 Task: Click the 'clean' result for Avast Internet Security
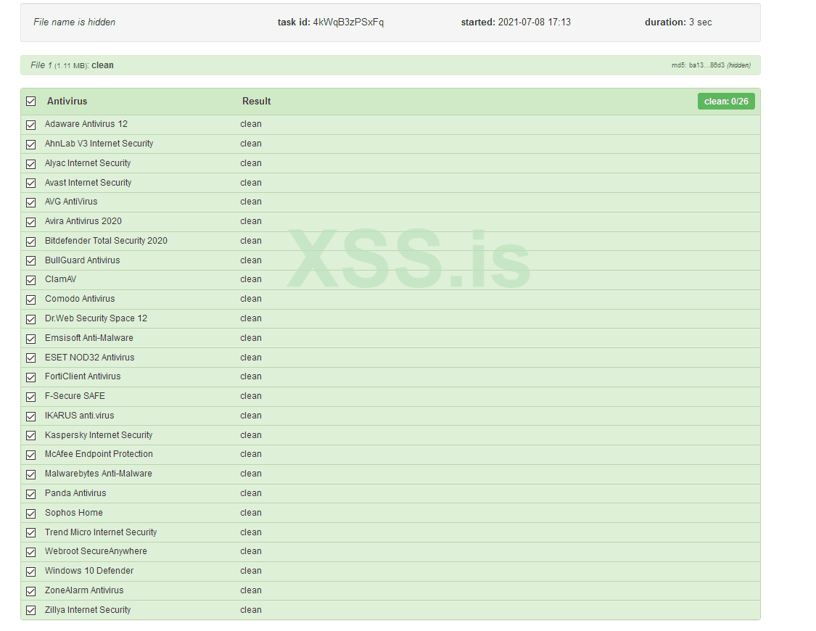[x=251, y=183]
